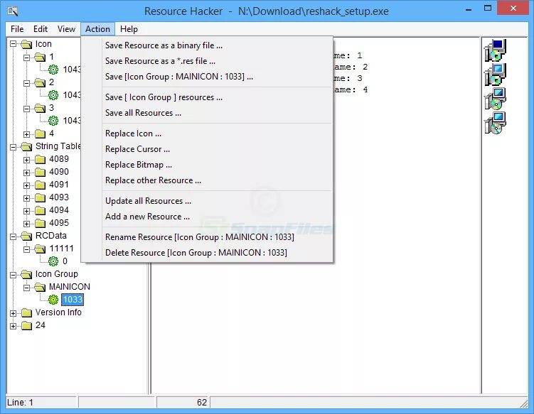Screen dimensions: 534x414
Task: Click the RCData folder icon
Action: coord(26,236)
